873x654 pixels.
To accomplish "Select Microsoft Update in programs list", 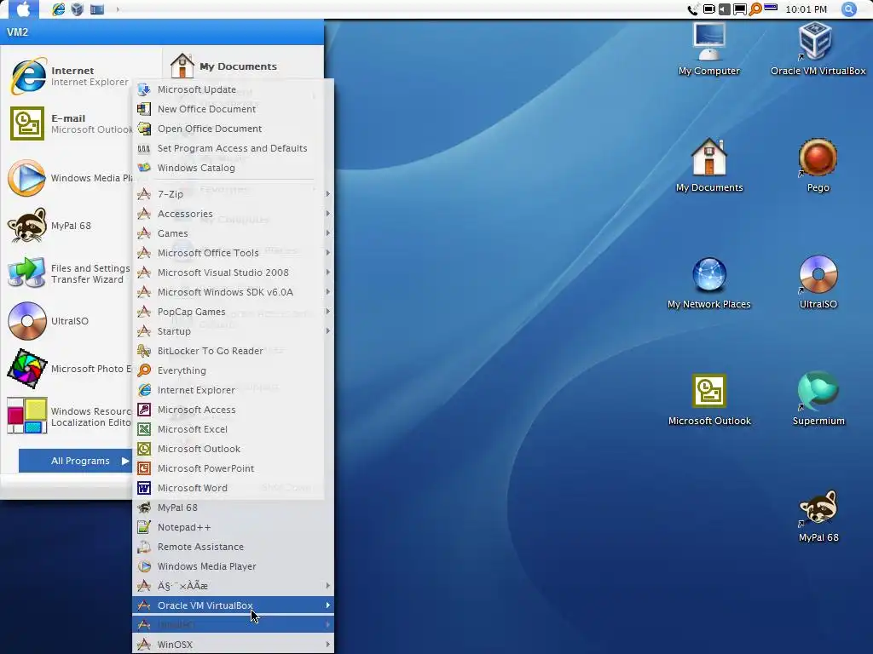I will coord(233,89).
